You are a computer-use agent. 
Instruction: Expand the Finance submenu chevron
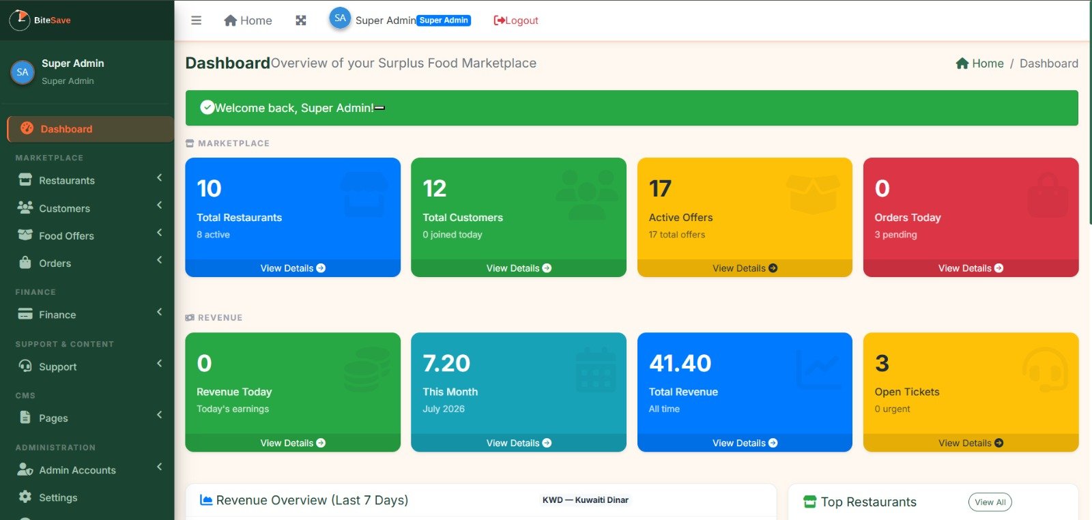159,311
